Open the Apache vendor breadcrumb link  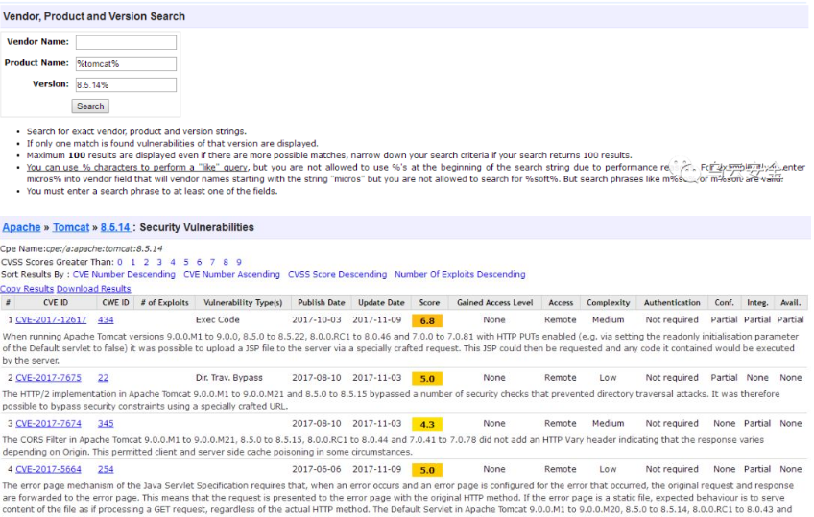point(21,227)
